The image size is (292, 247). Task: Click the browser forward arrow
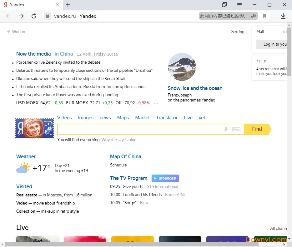tap(21, 16)
